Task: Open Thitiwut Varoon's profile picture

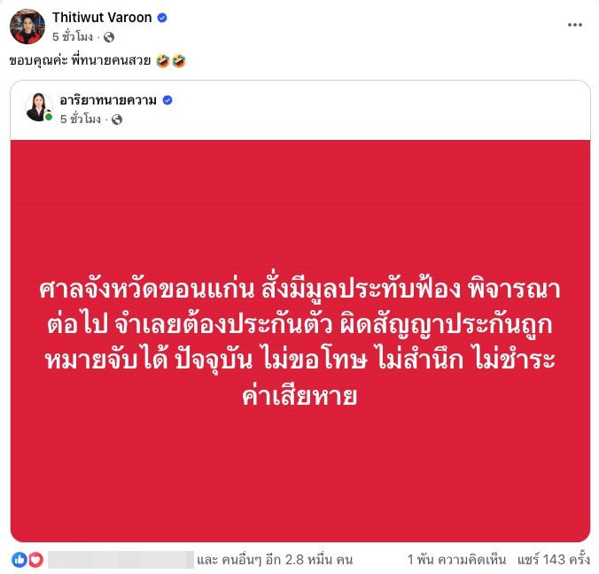Action: tap(27, 27)
